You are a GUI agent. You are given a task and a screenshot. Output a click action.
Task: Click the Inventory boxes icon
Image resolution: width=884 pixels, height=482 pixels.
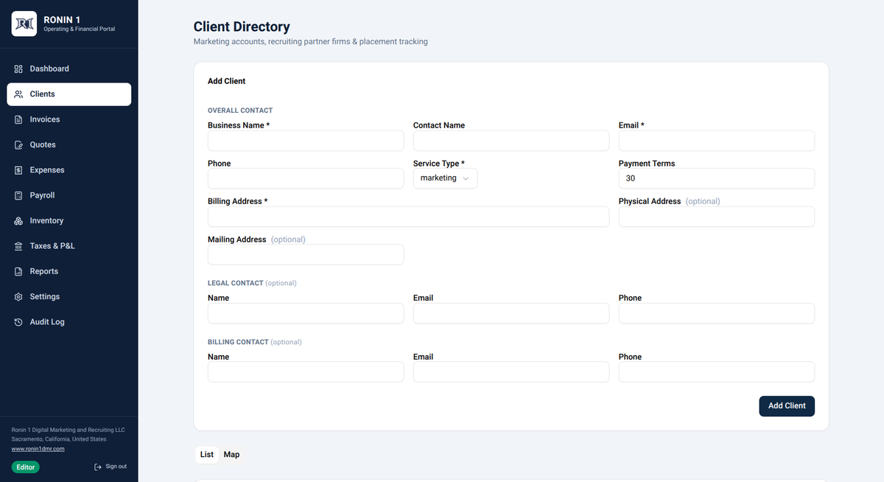(x=18, y=221)
